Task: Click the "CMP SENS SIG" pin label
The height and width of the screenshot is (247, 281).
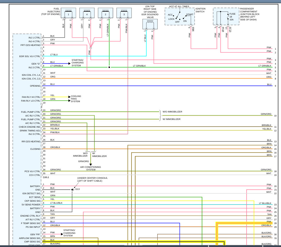Action: click(x=32, y=242)
